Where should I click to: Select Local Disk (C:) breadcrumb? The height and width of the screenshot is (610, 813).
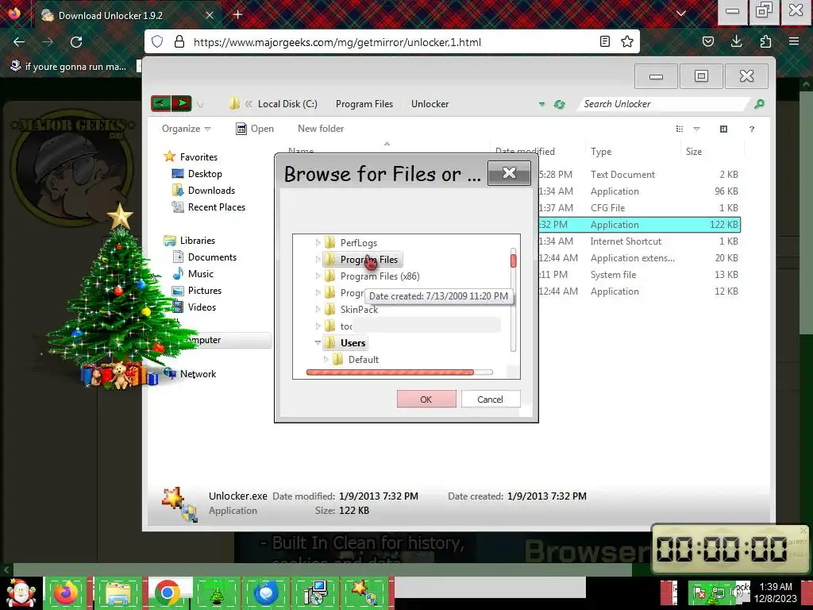pos(287,104)
